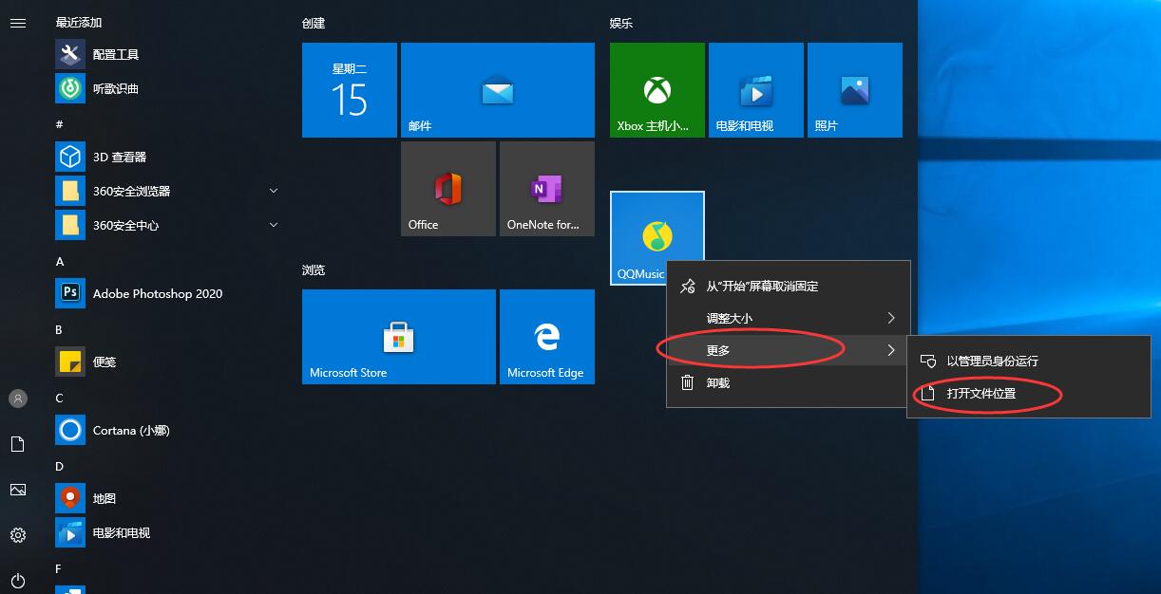
Task: Select 打开文件位置 in submenu
Action: [x=1028, y=393]
